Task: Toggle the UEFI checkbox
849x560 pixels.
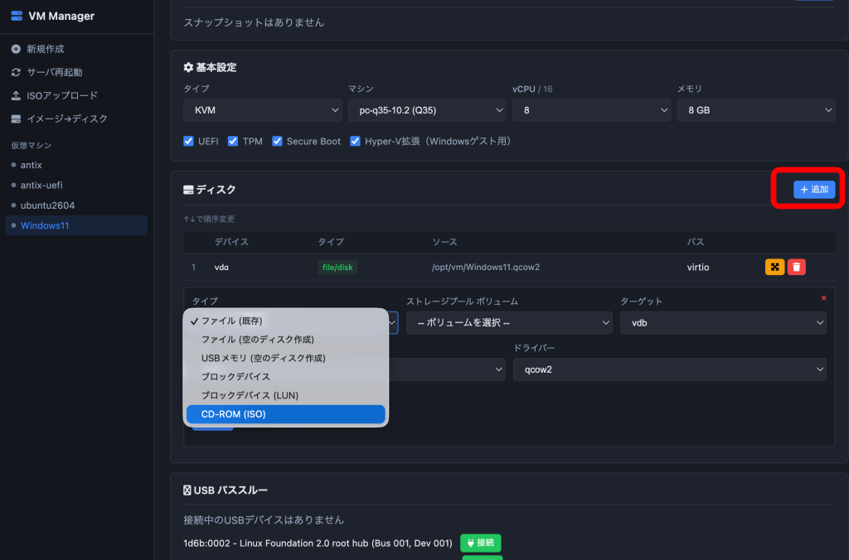Action: click(x=188, y=141)
